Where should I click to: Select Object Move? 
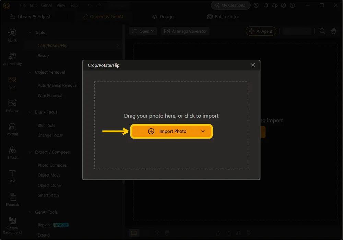pos(49,175)
